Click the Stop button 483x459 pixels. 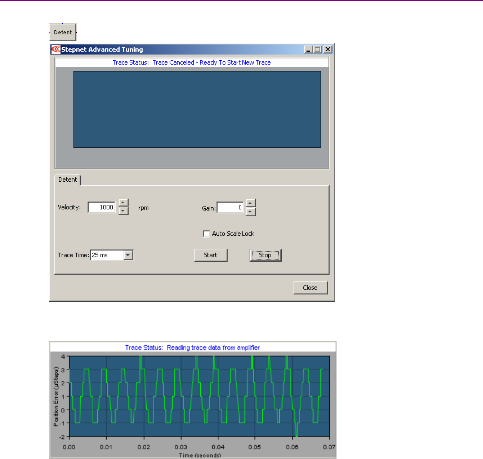tap(265, 255)
